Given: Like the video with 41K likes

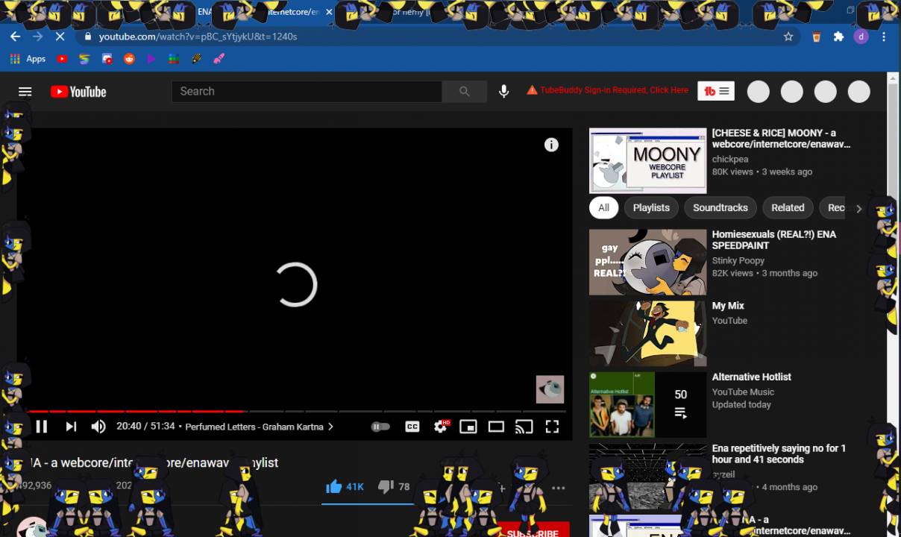Looking at the screenshot, I should point(334,487).
